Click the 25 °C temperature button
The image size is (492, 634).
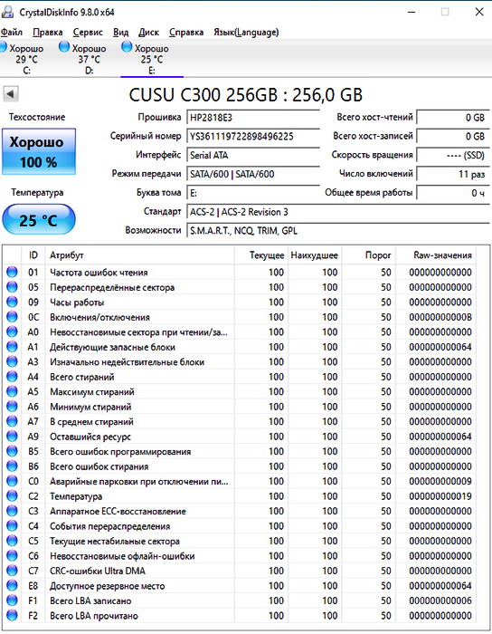39,219
